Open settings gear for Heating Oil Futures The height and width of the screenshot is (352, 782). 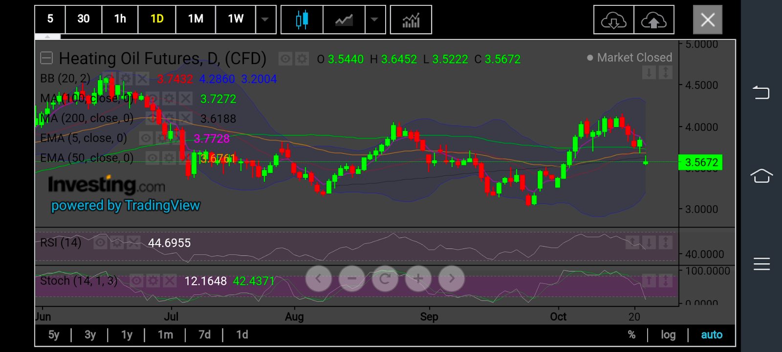(302, 59)
